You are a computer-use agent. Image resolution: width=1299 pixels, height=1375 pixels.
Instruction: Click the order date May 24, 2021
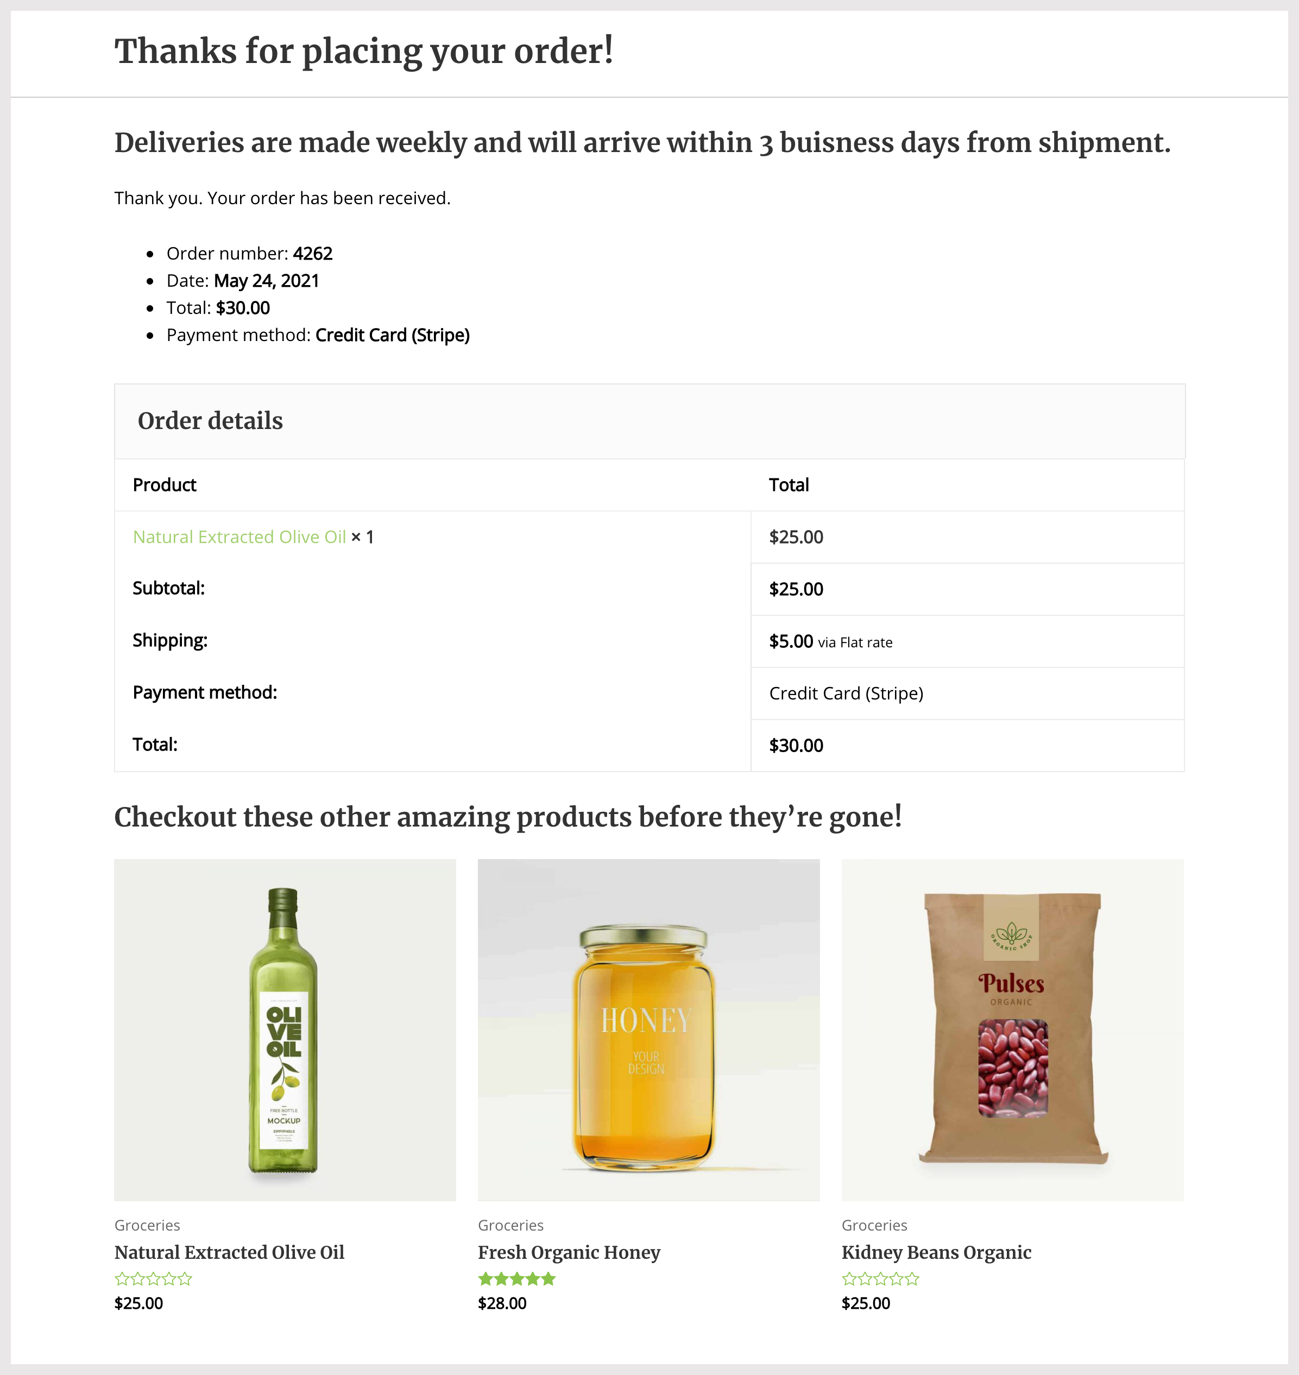266,280
